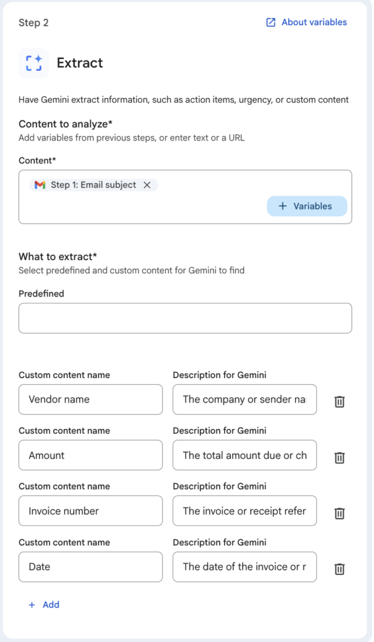Click the Extract step icon
Viewport: 374px width, 642px height.
[x=33, y=63]
